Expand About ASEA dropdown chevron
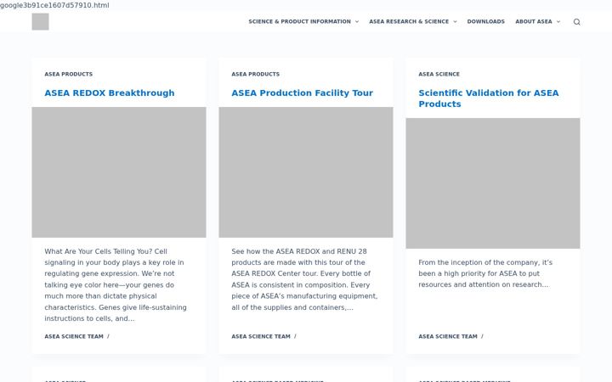Image resolution: width=612 pixels, height=382 pixels. (558, 22)
